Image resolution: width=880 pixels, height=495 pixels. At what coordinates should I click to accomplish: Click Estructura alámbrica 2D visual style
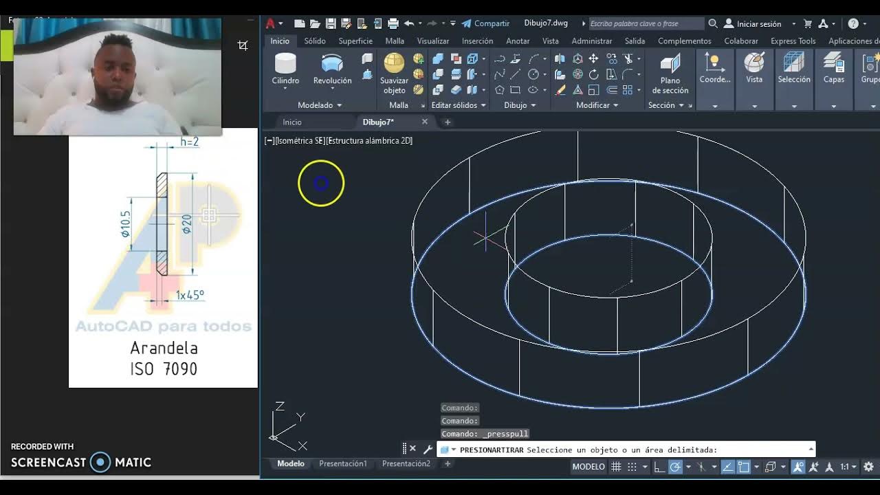[x=370, y=140]
